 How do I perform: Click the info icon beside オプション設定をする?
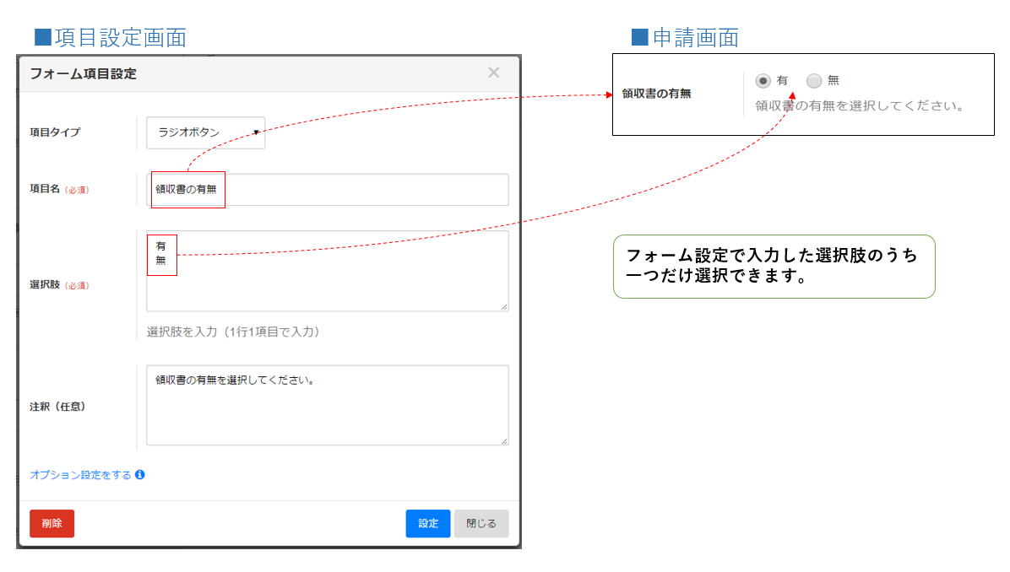[140, 475]
